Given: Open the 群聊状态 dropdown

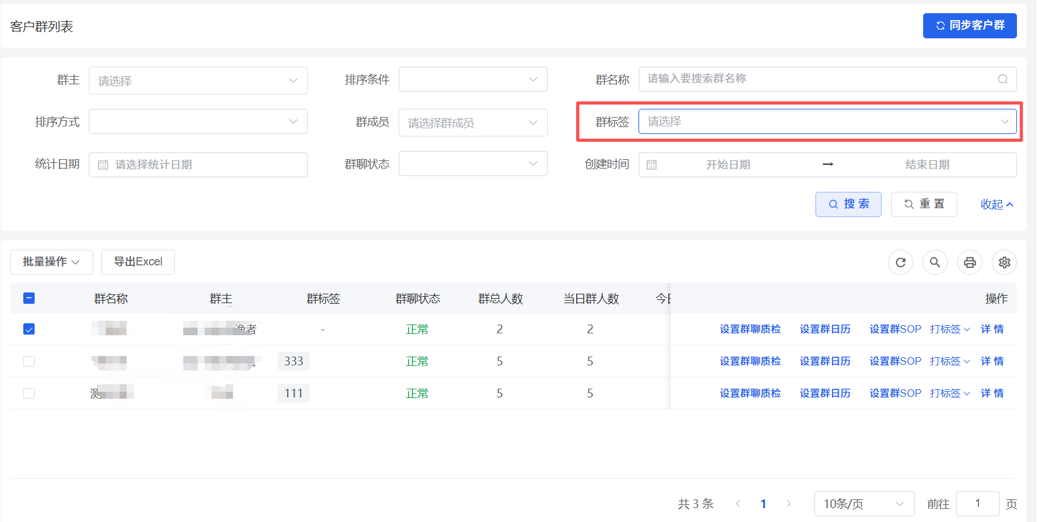Looking at the screenshot, I should 473,164.
